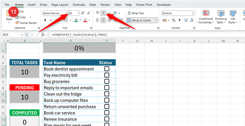
Task: Open the font colour dropdown arrow
Action: coord(89,20)
